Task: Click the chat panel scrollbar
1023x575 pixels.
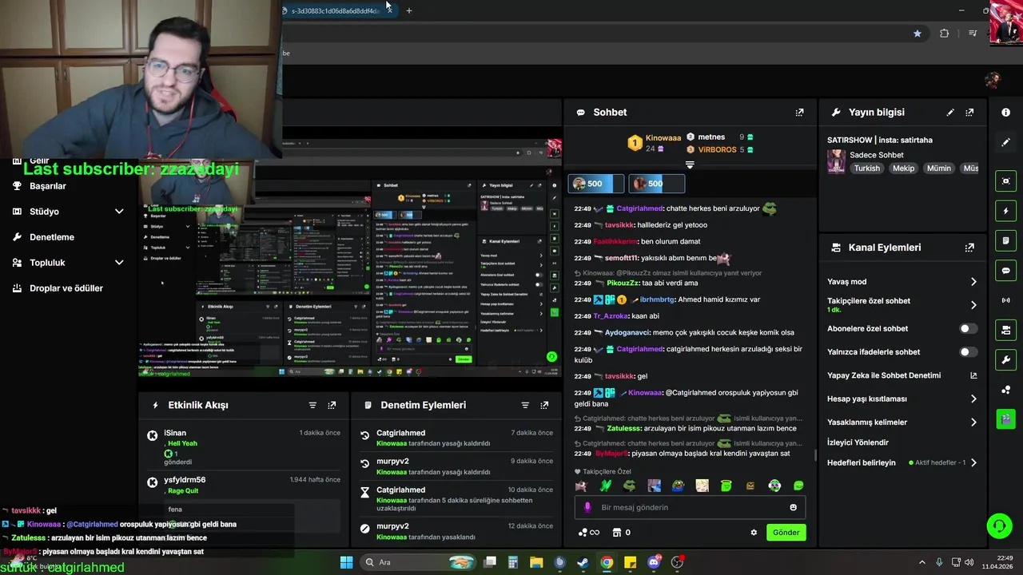Action: [815, 455]
